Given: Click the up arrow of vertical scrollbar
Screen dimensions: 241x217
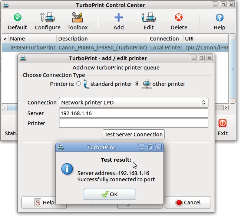Looking at the screenshot, I should pyautogui.click(x=233, y=36).
